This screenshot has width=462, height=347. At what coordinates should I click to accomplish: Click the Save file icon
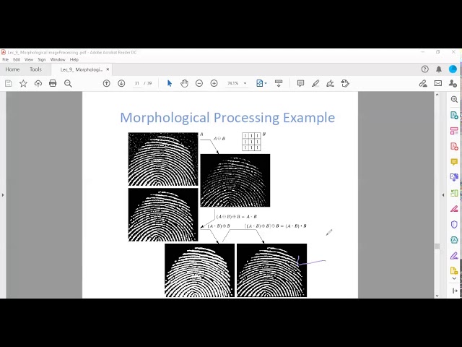point(8,84)
